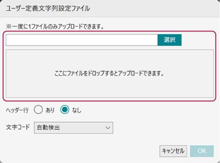Confirm the upload with the OK button
220x163 pixels.
[x=202, y=151]
